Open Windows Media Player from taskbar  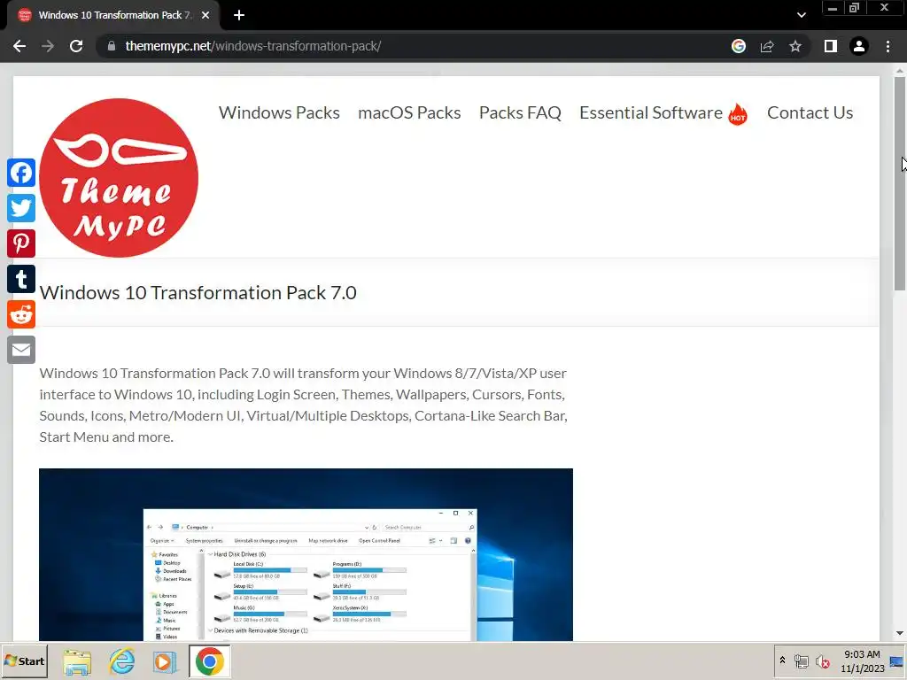pyautogui.click(x=165, y=661)
